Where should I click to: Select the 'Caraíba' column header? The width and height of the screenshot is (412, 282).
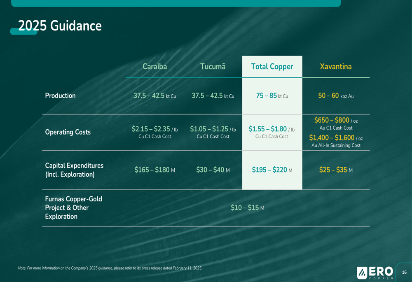(x=155, y=66)
